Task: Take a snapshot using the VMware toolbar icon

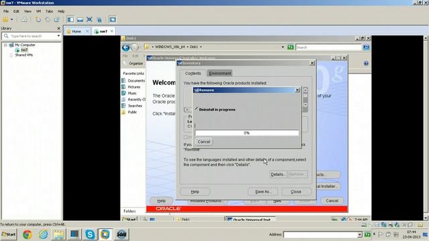Action: pyautogui.click(x=38, y=19)
